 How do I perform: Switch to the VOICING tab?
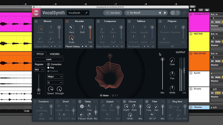click(54, 54)
